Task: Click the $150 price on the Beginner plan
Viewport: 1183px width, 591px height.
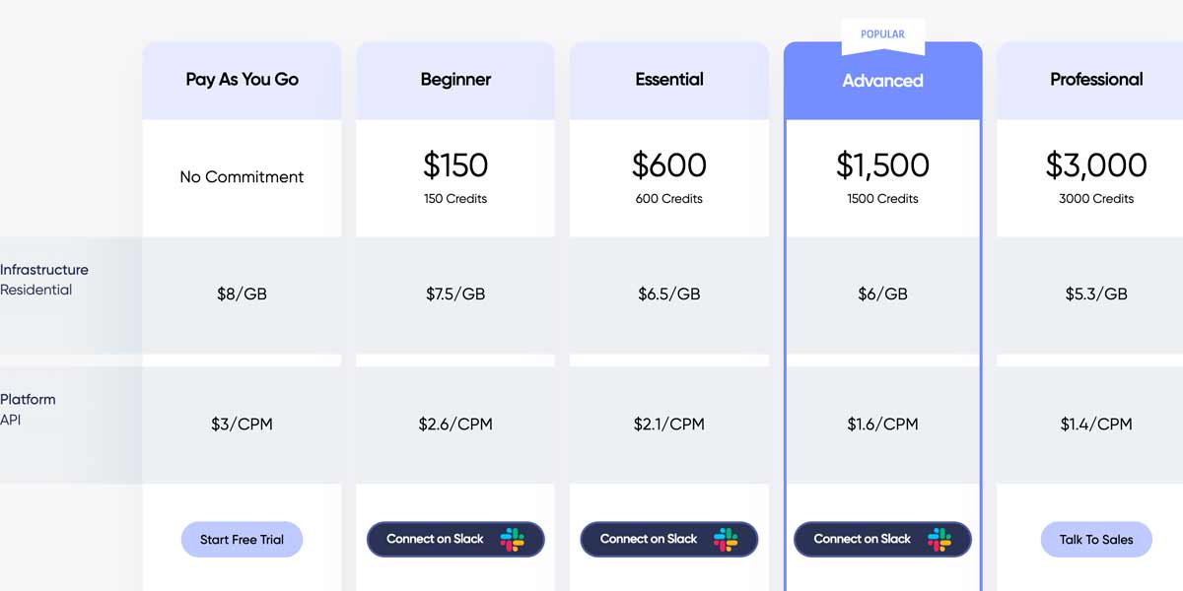Action: tap(455, 165)
